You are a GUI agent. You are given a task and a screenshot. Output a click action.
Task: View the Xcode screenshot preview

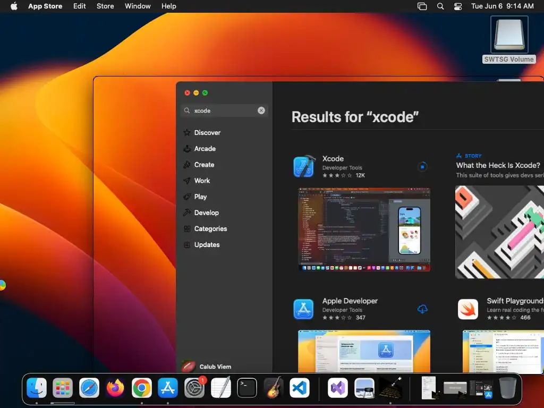pos(364,229)
